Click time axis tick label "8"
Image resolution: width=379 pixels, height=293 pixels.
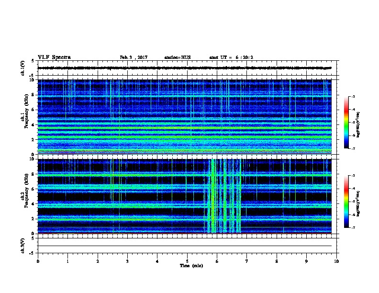coord(277,261)
